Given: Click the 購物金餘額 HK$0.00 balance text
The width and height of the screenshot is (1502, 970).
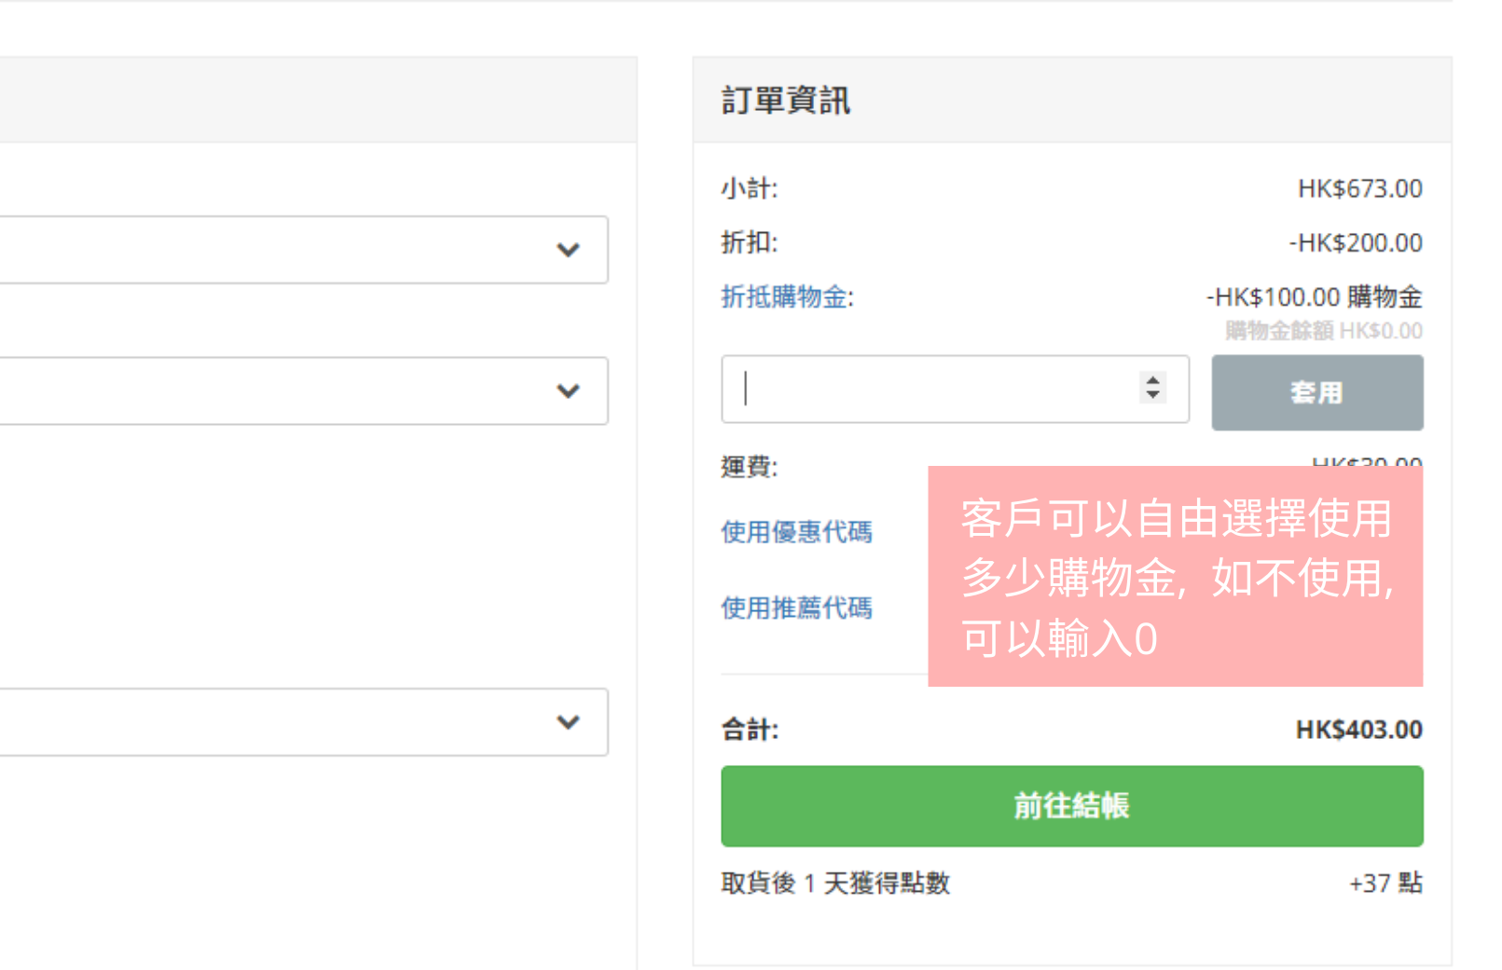Looking at the screenshot, I should point(1323,331).
